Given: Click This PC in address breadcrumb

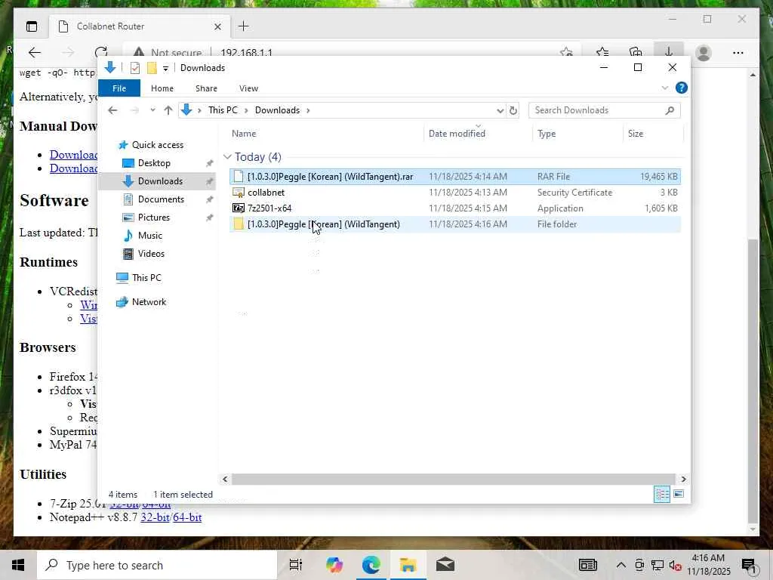Looking at the screenshot, I should (x=223, y=110).
